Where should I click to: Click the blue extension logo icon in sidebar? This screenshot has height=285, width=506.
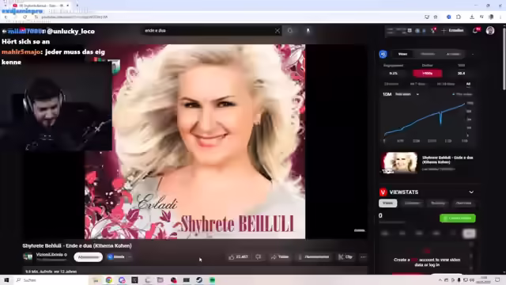point(383,54)
